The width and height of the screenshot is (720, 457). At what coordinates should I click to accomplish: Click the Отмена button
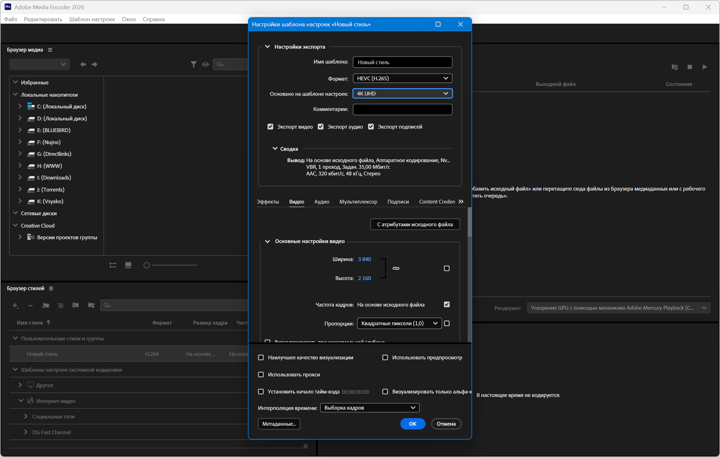tap(446, 424)
